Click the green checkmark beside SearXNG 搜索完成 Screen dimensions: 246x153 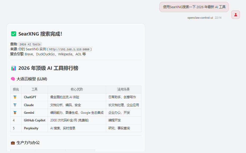(13, 34)
